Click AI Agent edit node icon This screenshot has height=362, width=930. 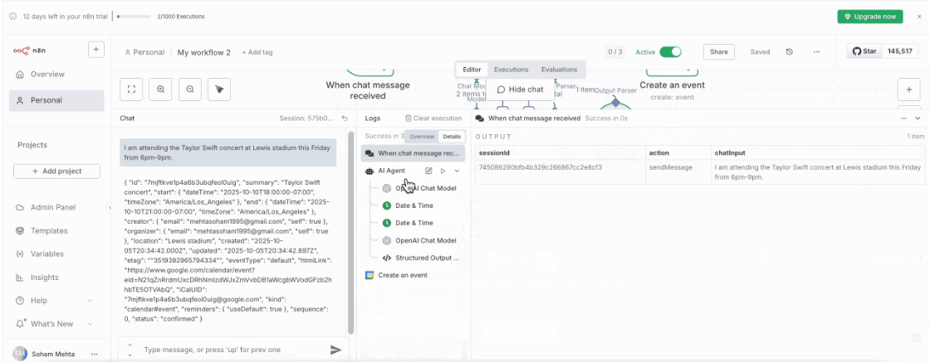[428, 171]
